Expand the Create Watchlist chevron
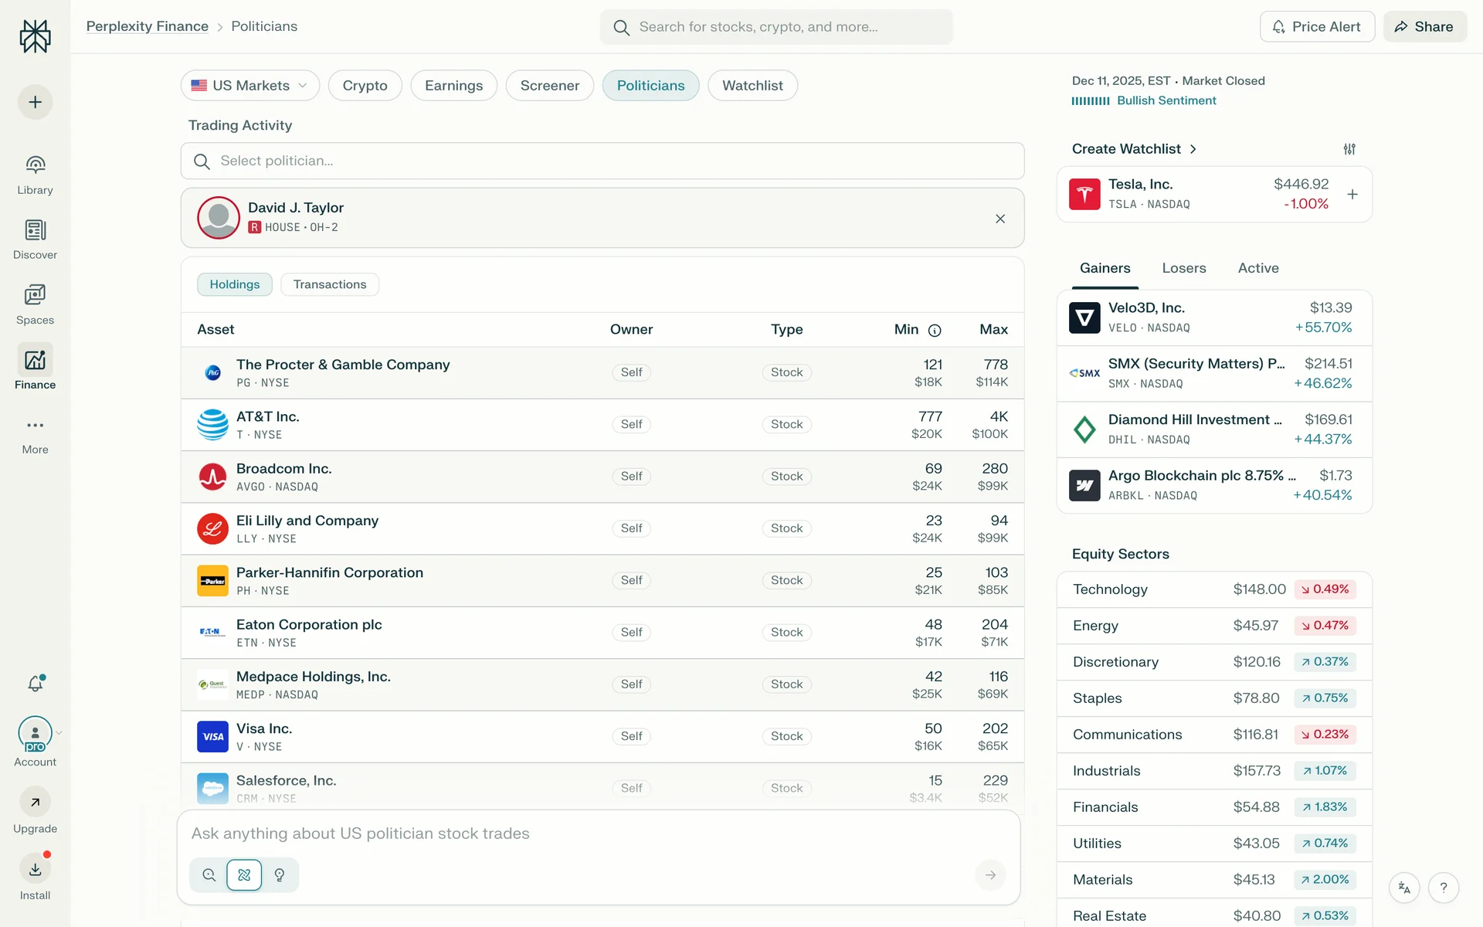1483x927 pixels. pos(1193,149)
